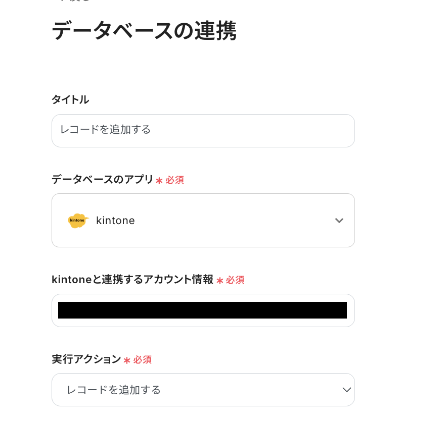Click the 必須 marker beside アカウント情報

[x=235, y=280]
